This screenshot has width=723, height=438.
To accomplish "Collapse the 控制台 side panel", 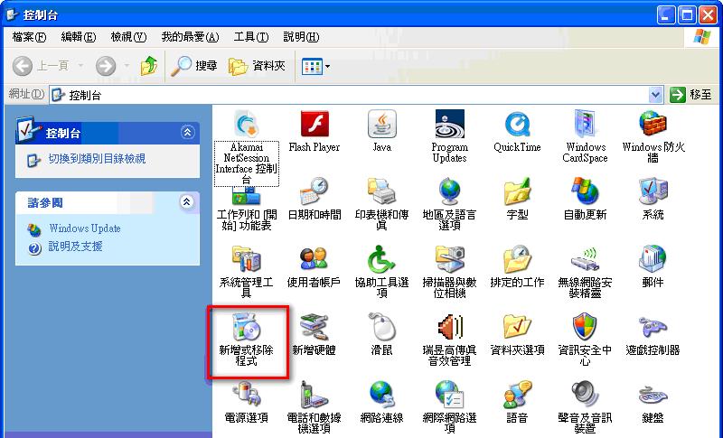I will point(187,133).
